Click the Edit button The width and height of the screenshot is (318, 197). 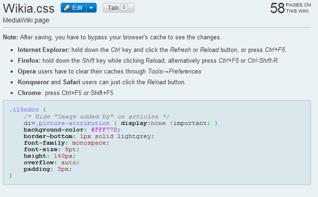coord(74,8)
